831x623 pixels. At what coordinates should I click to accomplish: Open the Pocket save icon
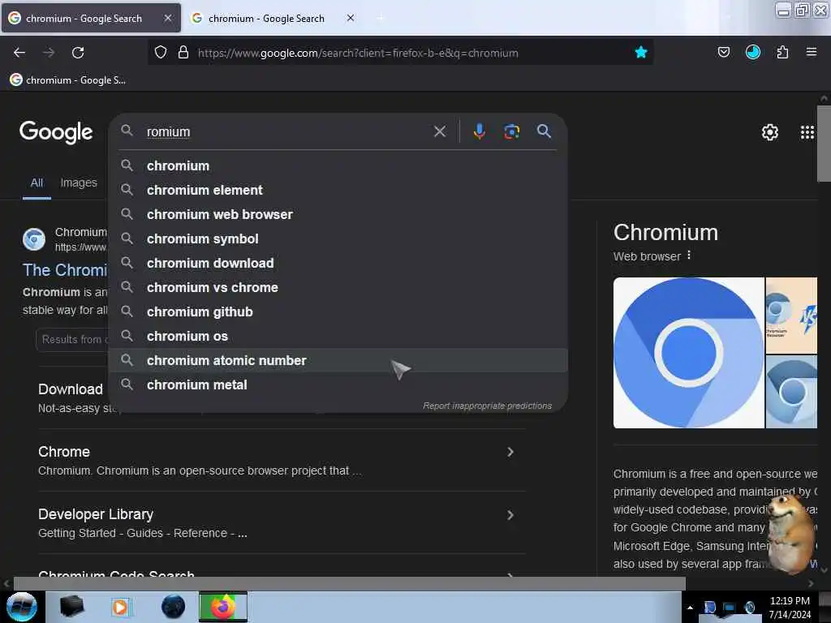coord(723,53)
